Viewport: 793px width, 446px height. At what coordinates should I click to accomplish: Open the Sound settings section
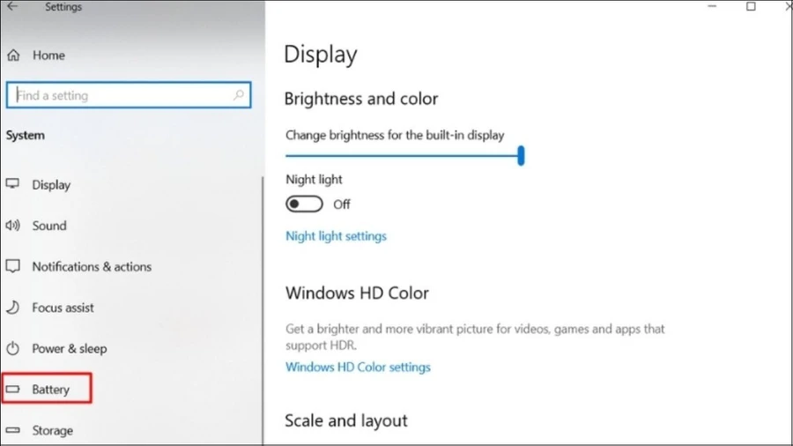coord(49,226)
